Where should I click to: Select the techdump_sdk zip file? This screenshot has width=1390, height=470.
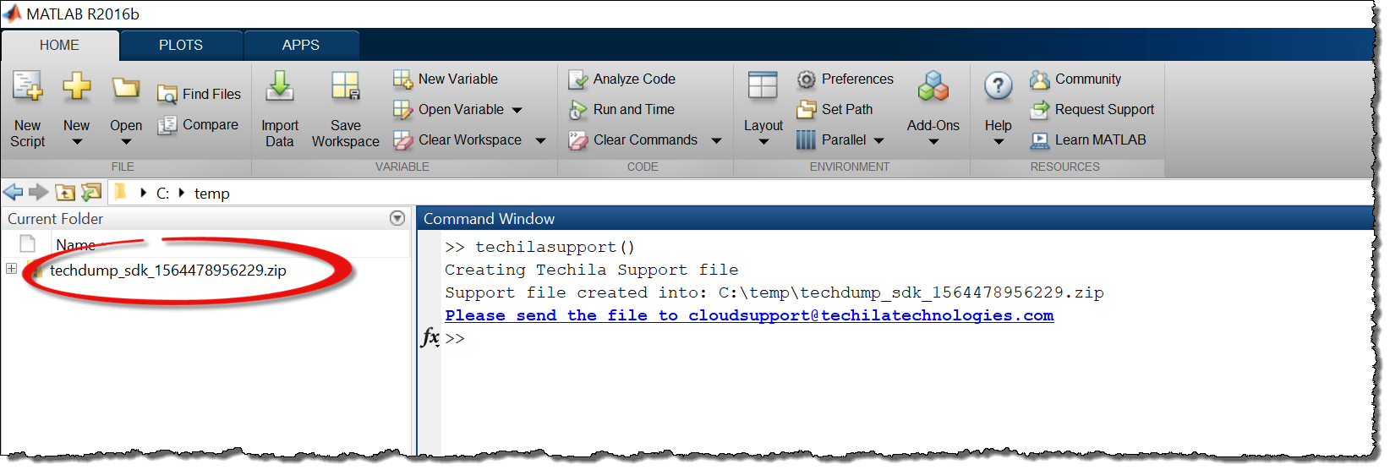click(167, 271)
